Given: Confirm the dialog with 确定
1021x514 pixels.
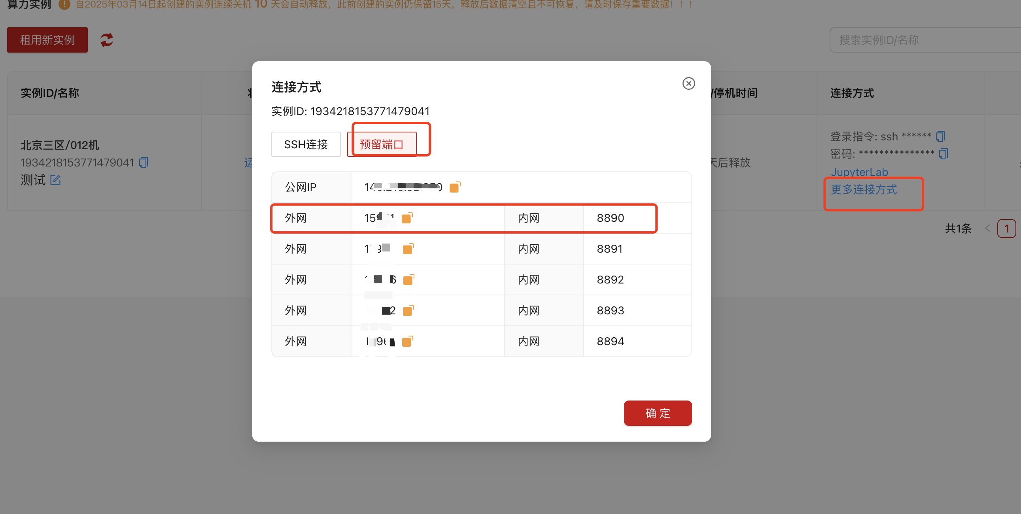Looking at the screenshot, I should pos(657,413).
